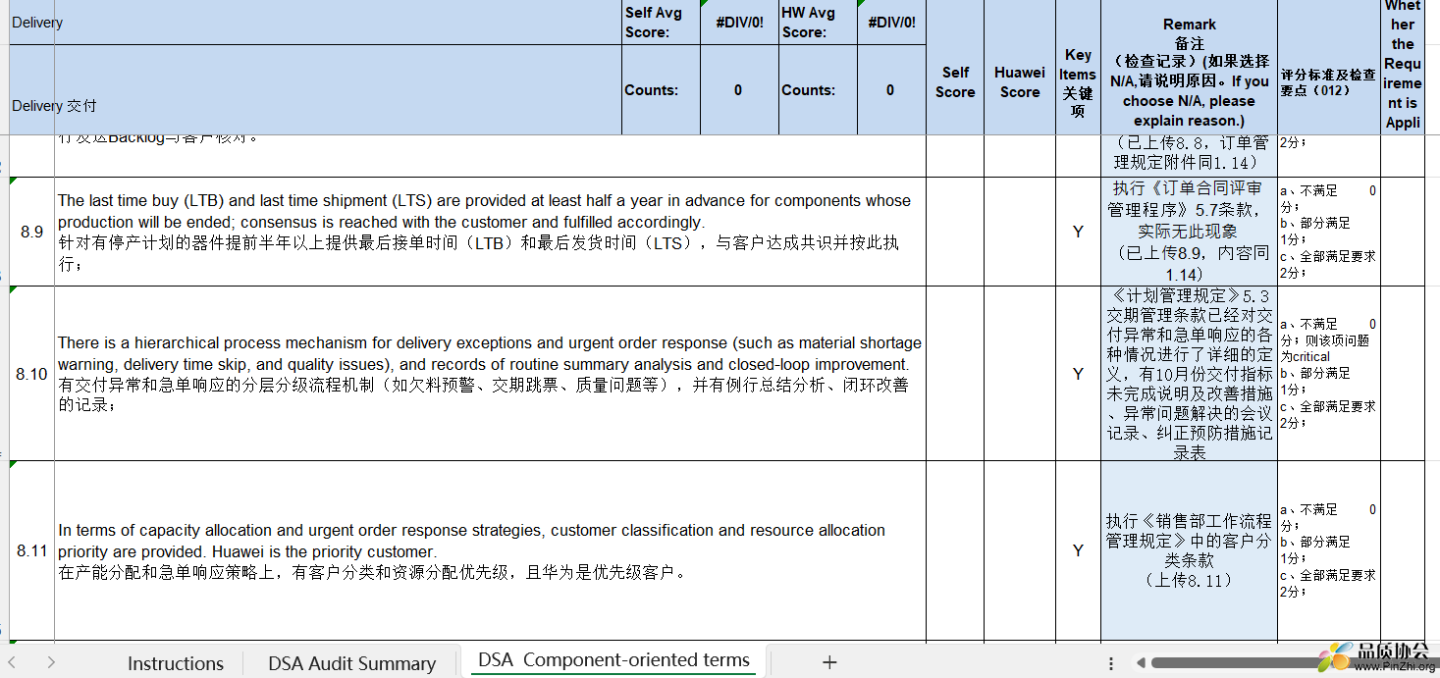Go to next sheet with right arrow

click(51, 662)
